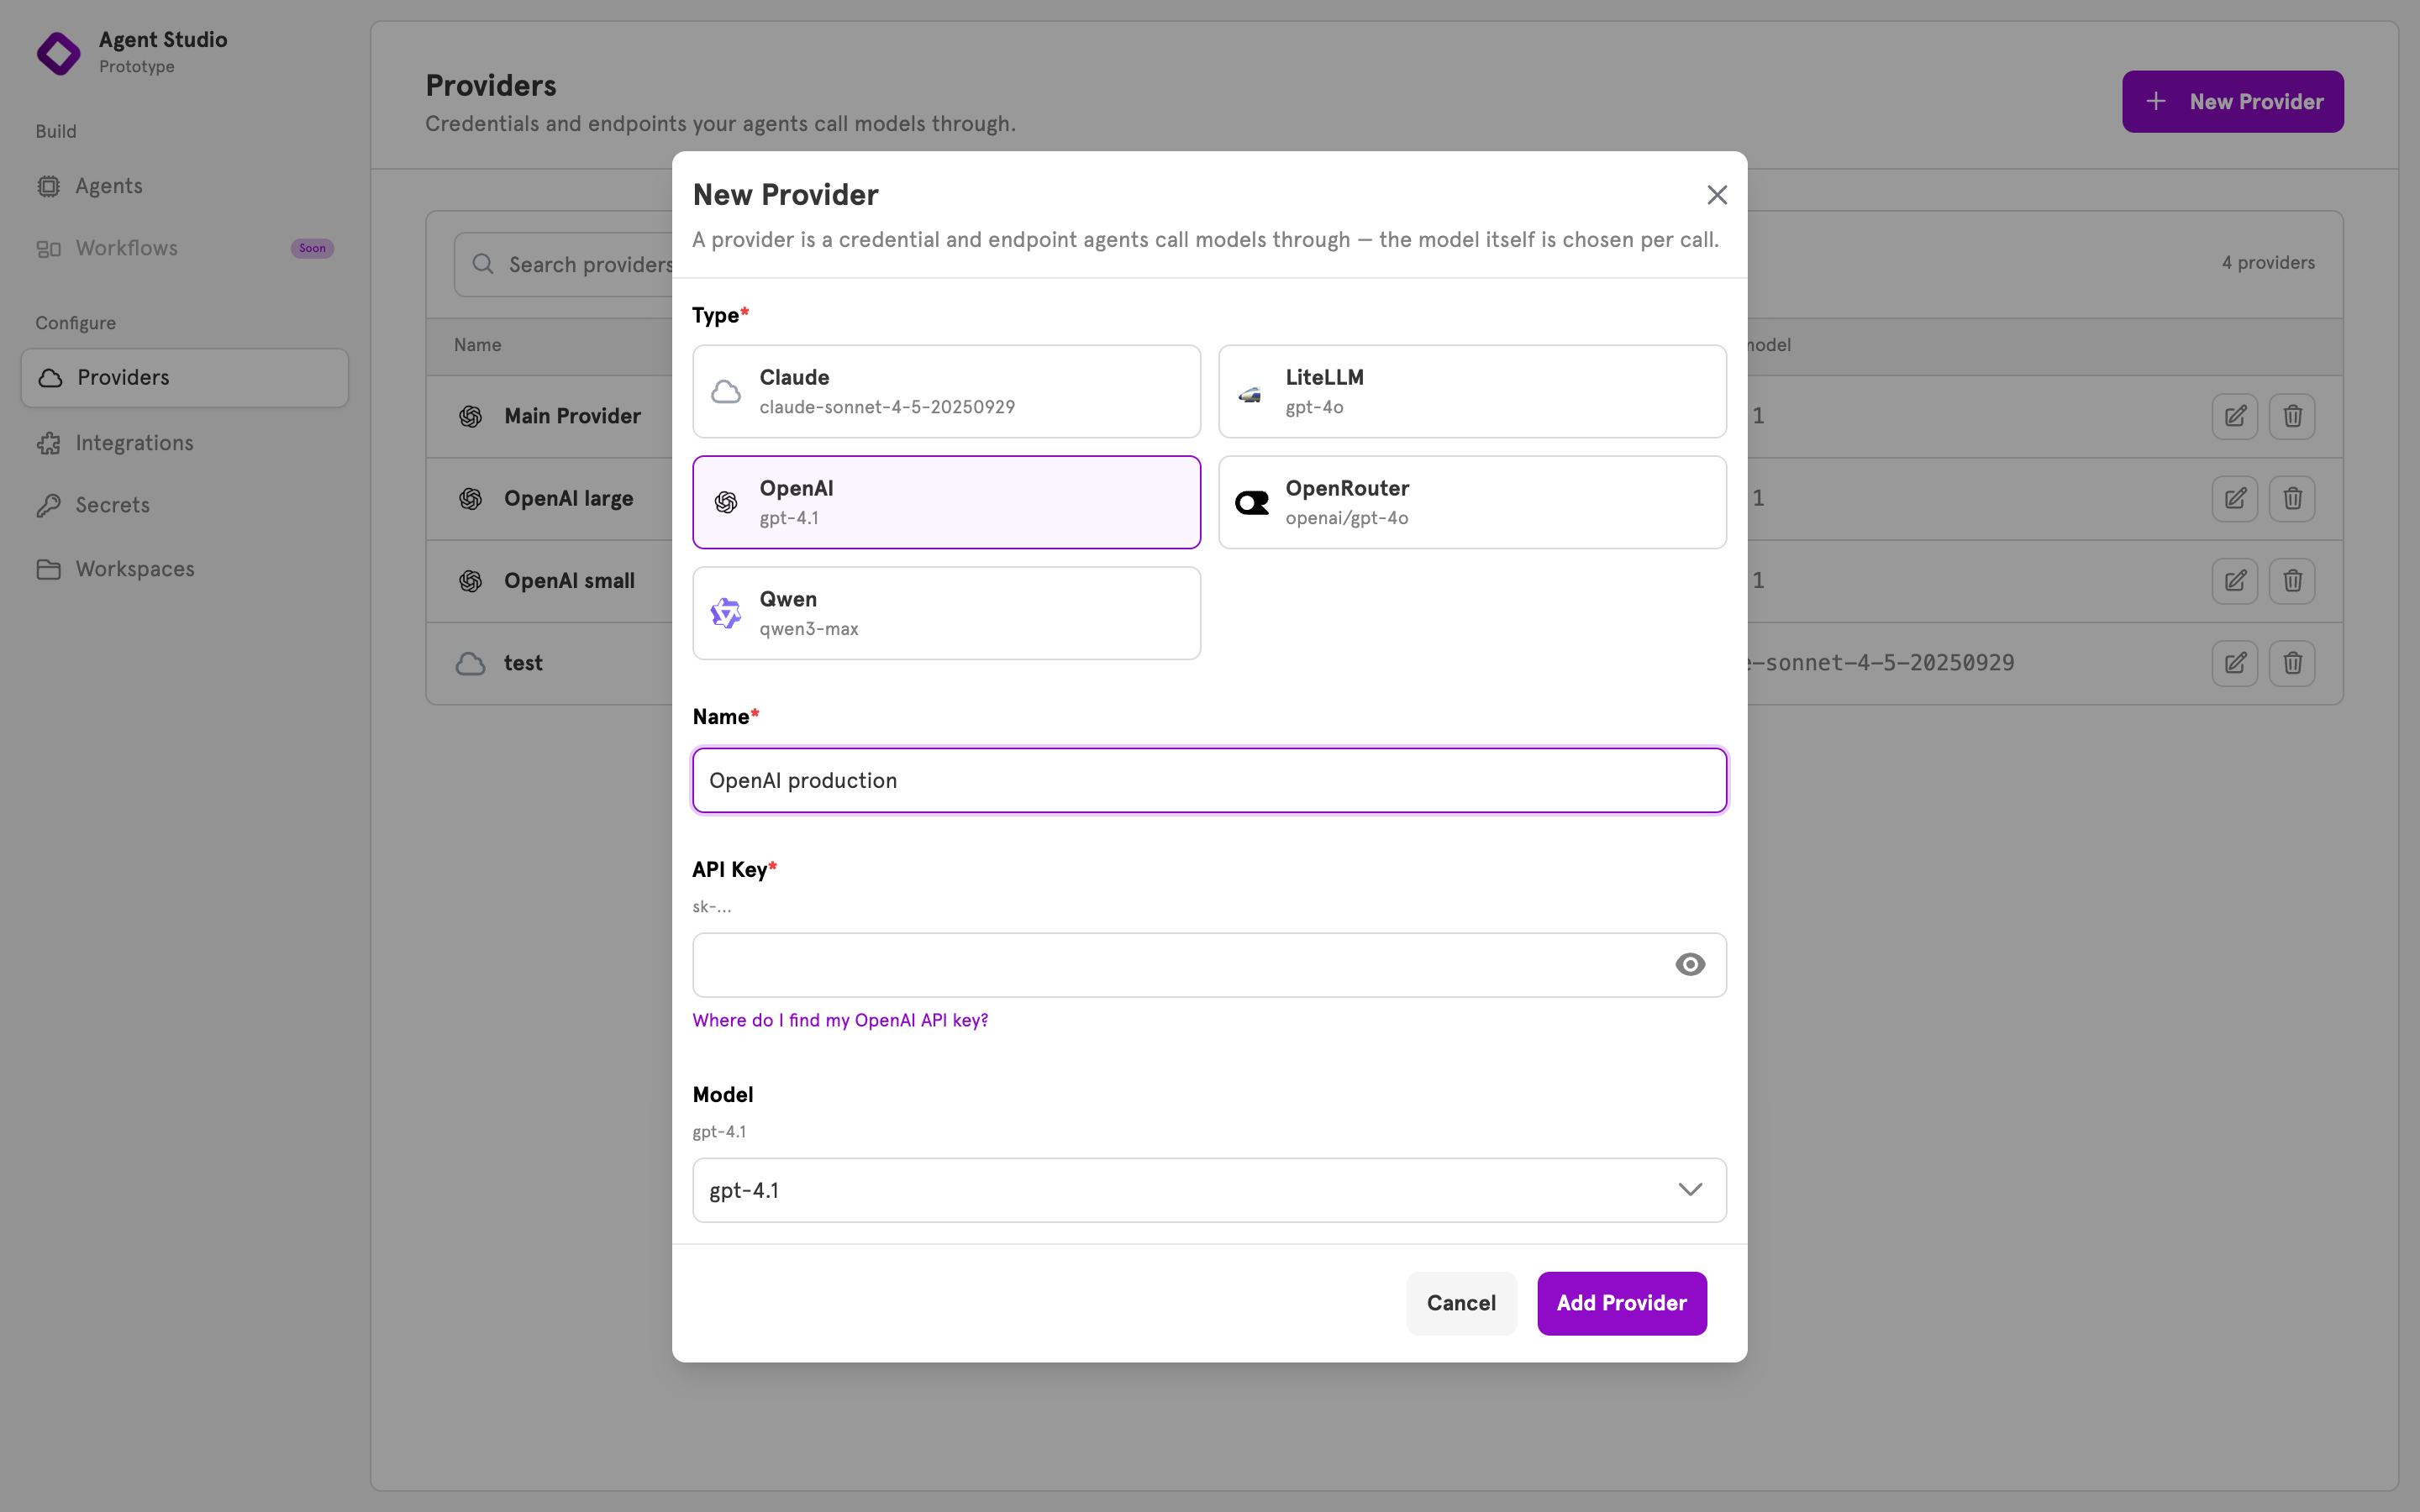Delete the Main Provider row
Screen dimensions: 2420x1512
pos(2293,416)
